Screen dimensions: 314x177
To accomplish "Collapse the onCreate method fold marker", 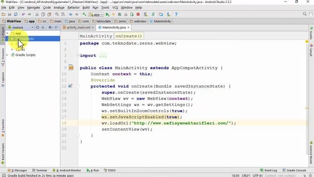I will click(x=78, y=87).
